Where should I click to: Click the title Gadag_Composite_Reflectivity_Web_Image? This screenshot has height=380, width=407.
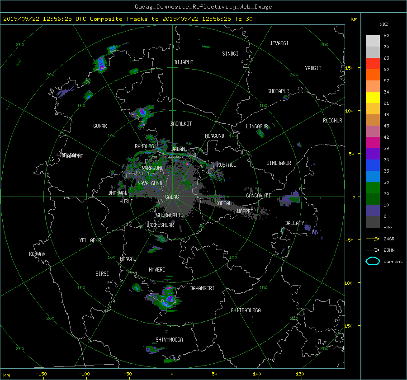(x=203, y=7)
